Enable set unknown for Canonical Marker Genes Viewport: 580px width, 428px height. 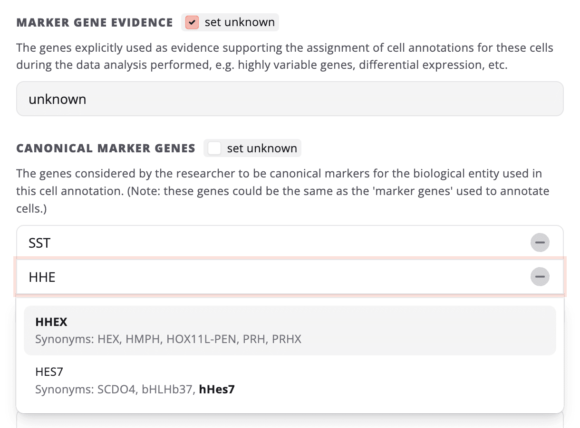(214, 148)
